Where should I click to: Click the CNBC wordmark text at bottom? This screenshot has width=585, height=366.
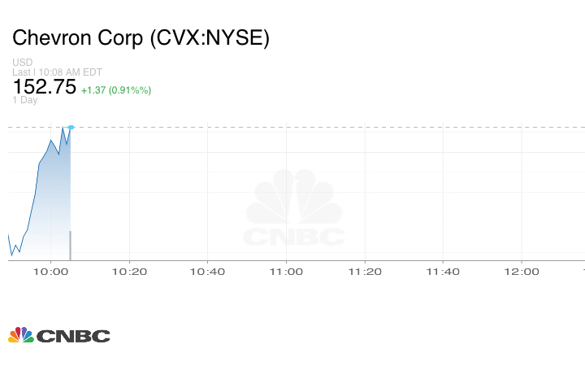point(73,336)
